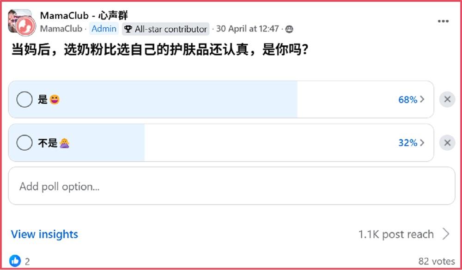Click the trophy All-star contributor badge
This screenshot has height=270, width=462.
(x=165, y=29)
